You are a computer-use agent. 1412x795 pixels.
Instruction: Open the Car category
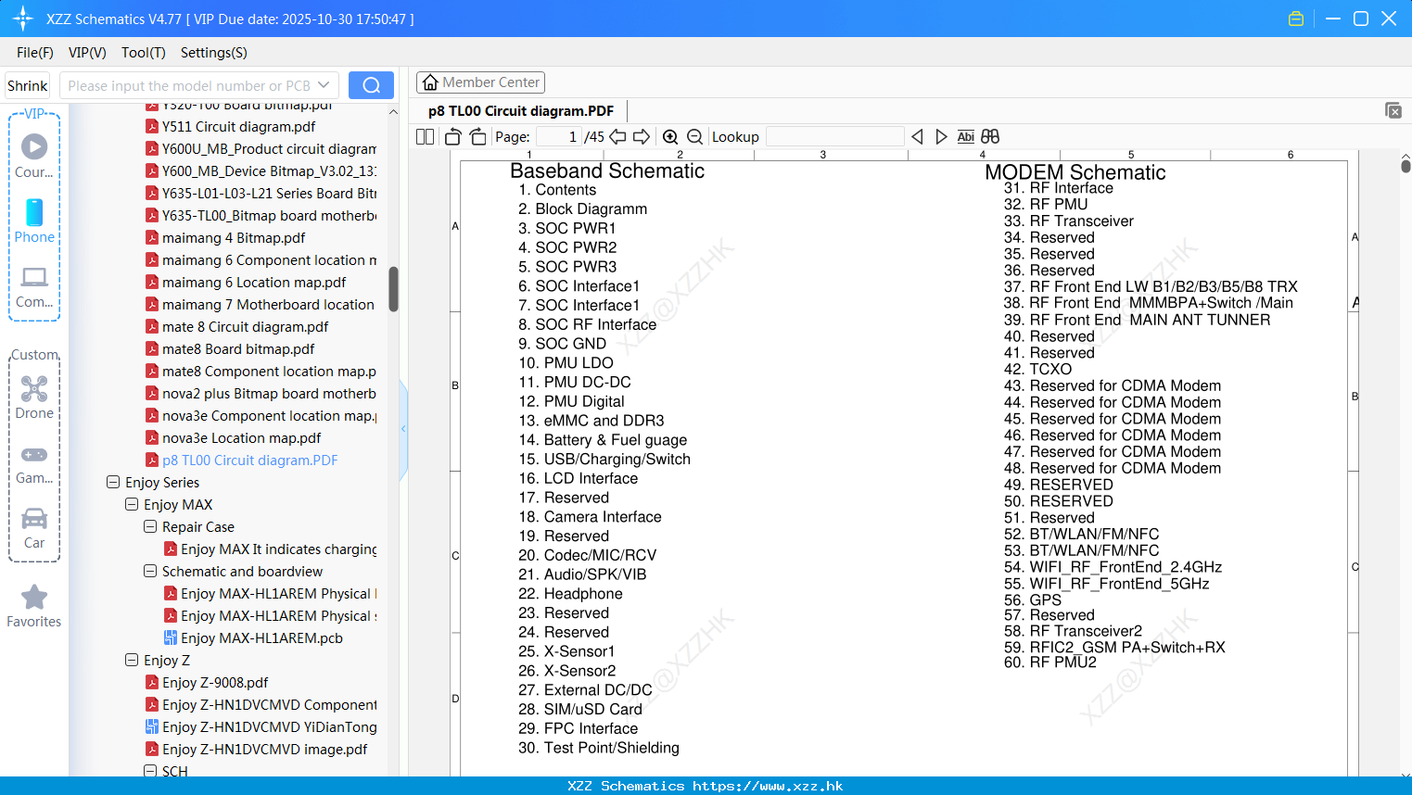click(x=34, y=528)
